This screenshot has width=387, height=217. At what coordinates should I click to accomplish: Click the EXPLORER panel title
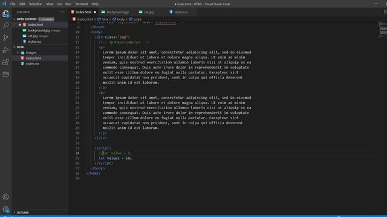tap(23, 12)
